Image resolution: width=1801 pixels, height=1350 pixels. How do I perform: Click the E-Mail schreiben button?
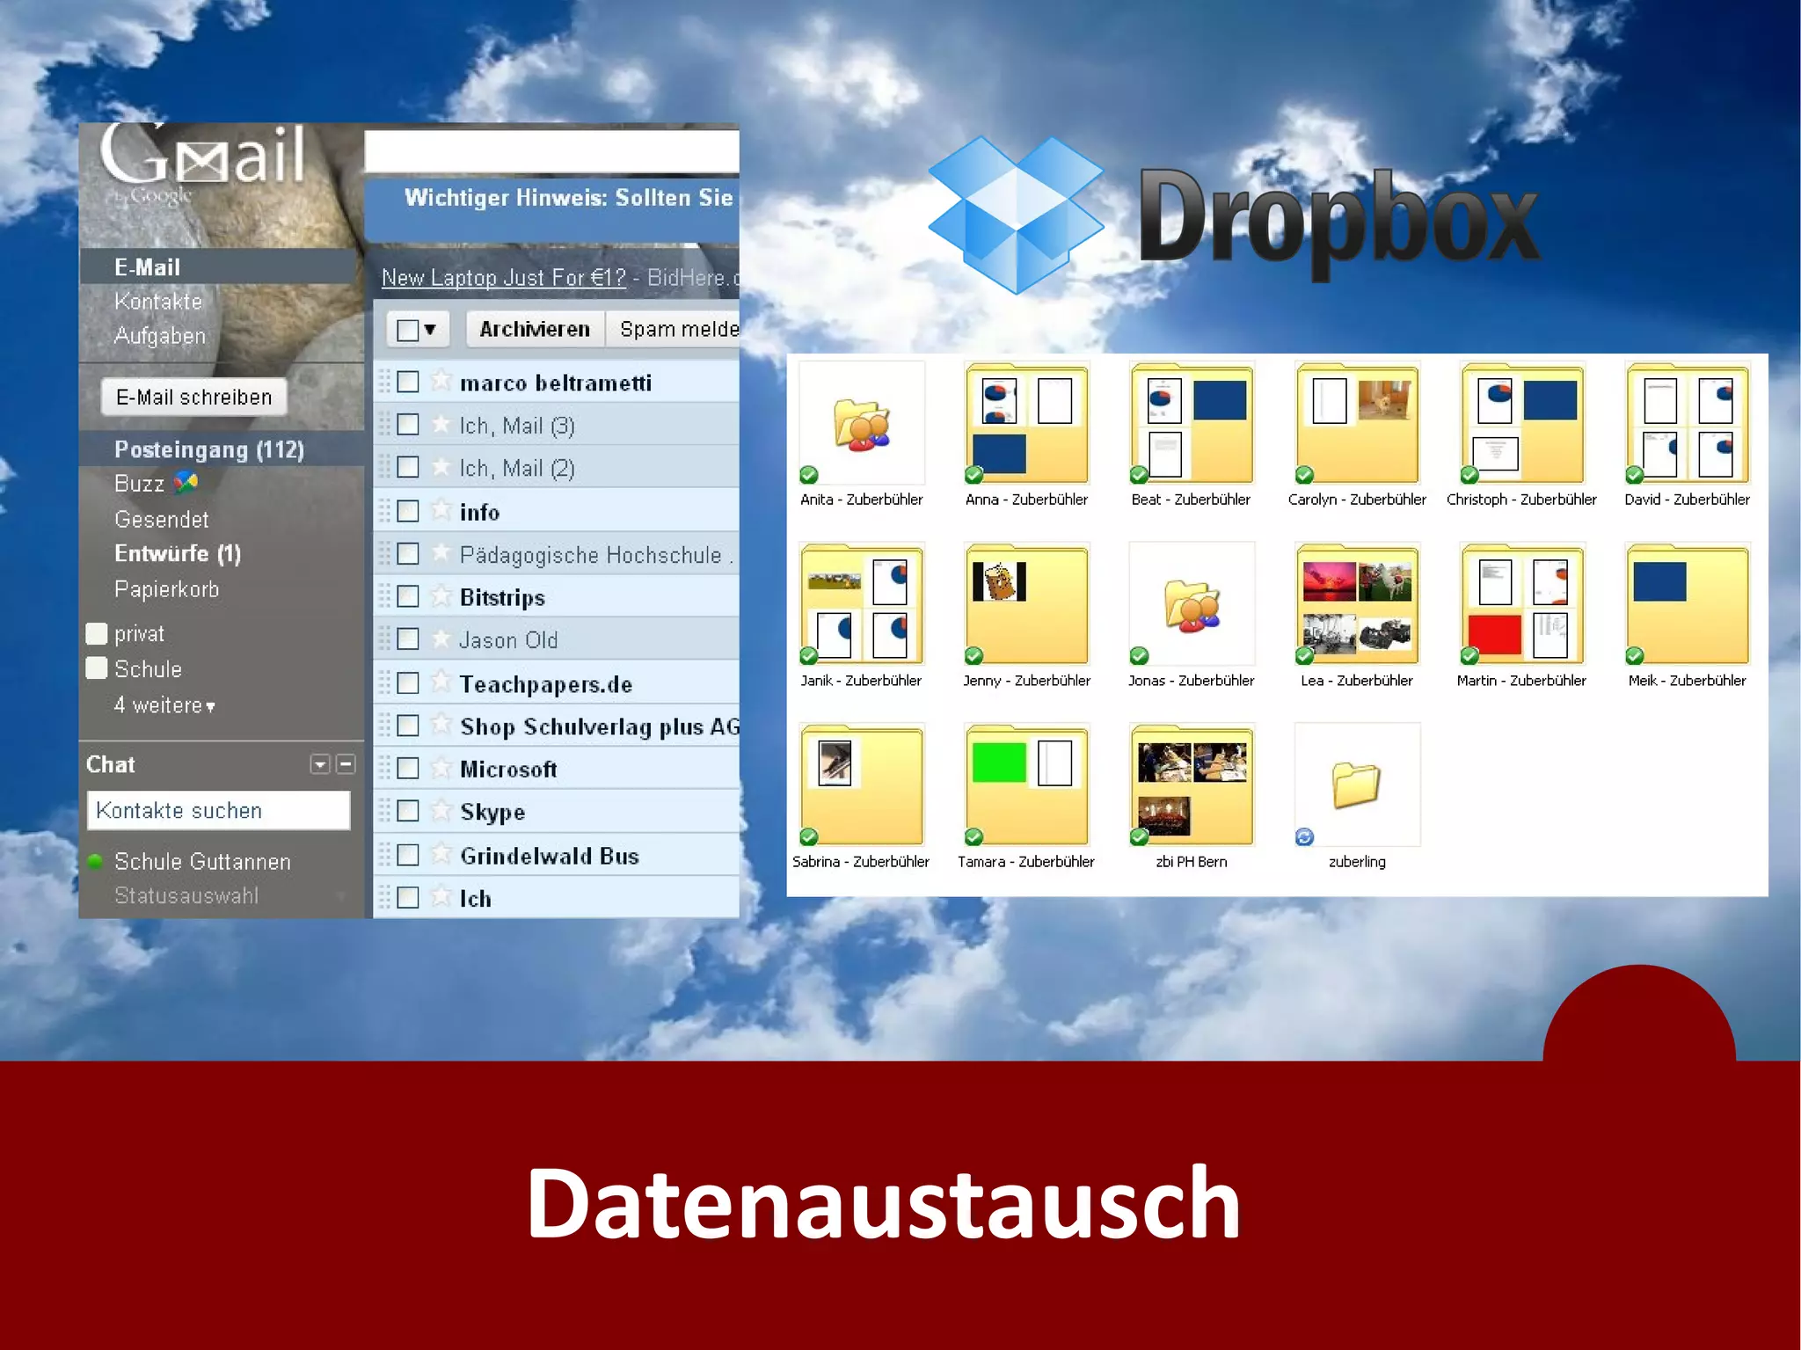pyautogui.click(x=193, y=398)
